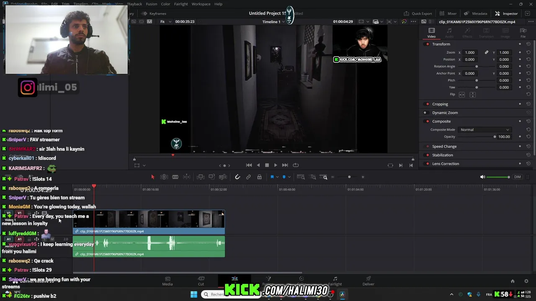Click the Windows Start button

(x=194, y=294)
